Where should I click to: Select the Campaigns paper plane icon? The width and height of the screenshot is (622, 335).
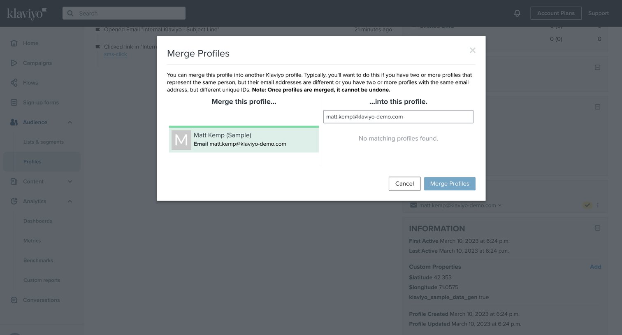tap(14, 63)
